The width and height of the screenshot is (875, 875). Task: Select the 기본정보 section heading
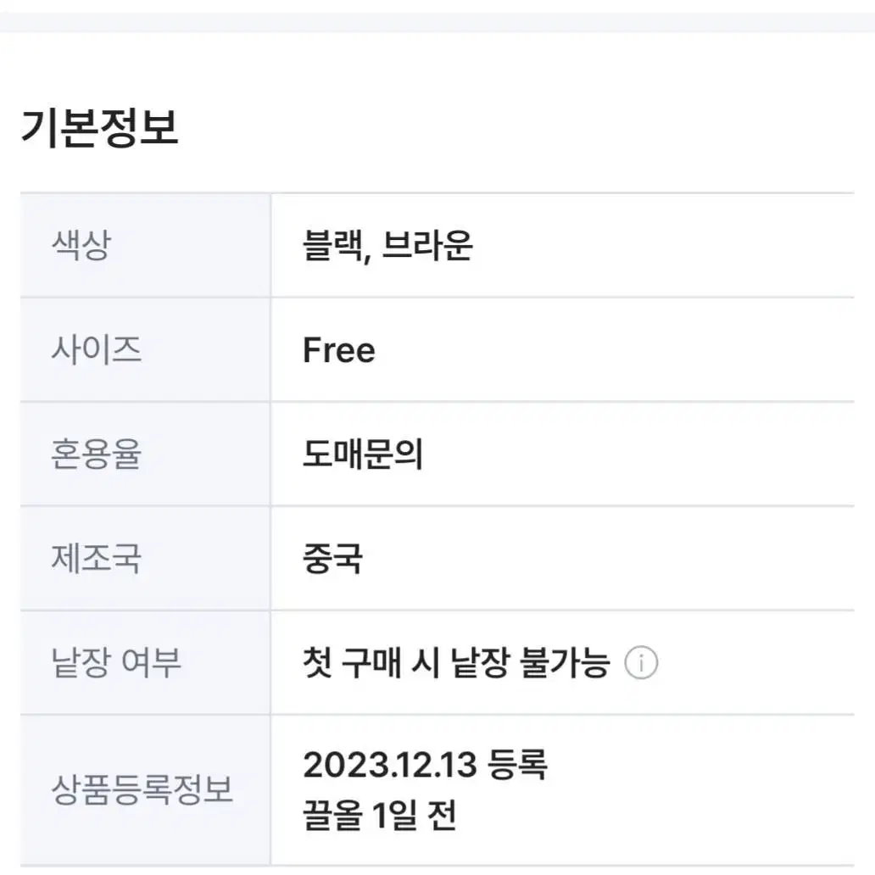coord(99,128)
